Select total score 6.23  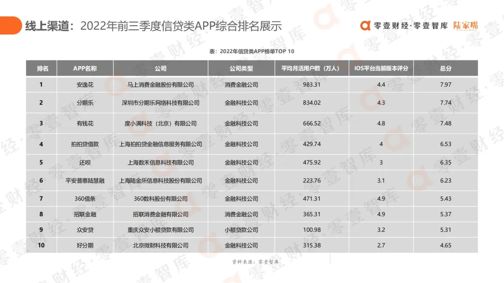pyautogui.click(x=446, y=180)
